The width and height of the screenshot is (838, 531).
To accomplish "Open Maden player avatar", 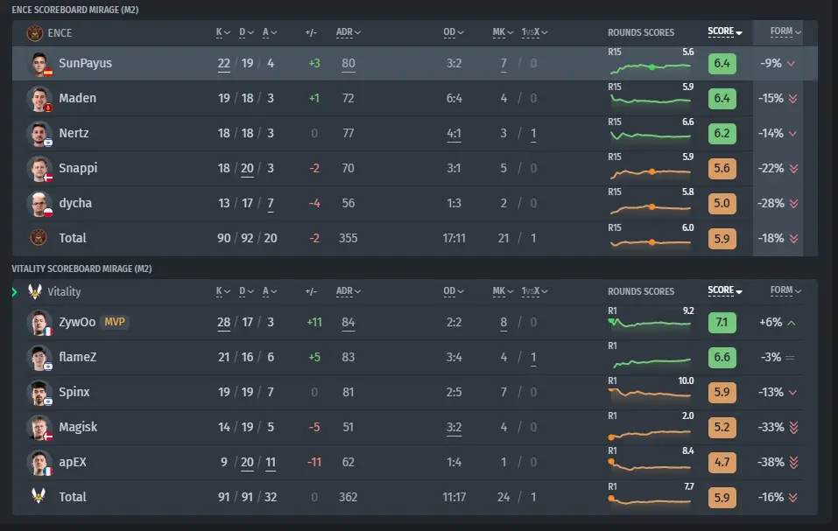I will [x=39, y=99].
